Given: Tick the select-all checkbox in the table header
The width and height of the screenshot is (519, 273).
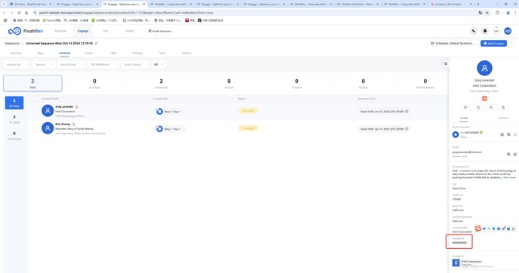Looking at the screenshot, I should click(34, 99).
